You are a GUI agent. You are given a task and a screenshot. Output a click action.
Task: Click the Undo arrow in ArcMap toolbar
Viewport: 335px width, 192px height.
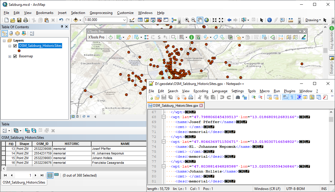[x=61, y=20]
